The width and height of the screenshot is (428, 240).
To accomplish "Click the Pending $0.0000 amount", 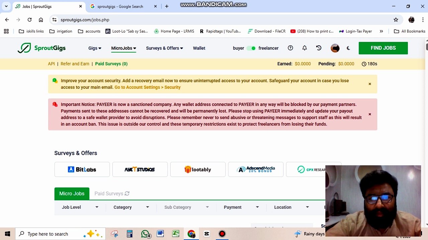I will coord(346,64).
